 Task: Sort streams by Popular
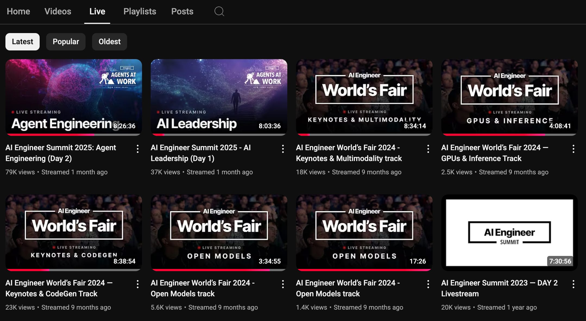coord(66,42)
